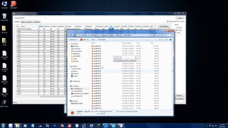The height and width of the screenshot is (128, 228).
Task: Open the Organize dropdown in Explorer
Action: 73,39
